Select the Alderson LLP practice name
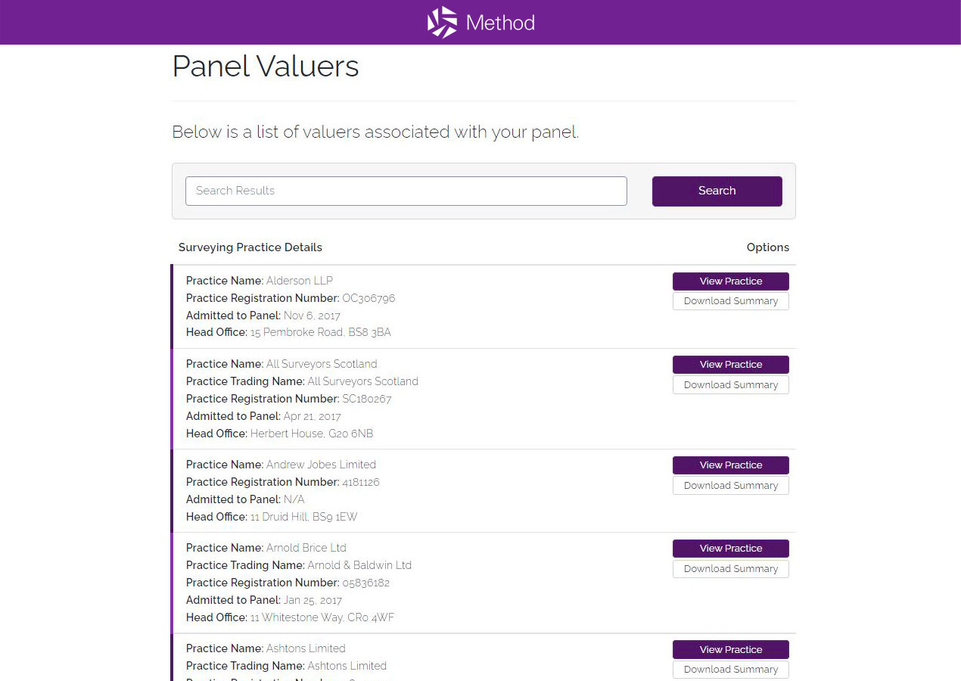The width and height of the screenshot is (961, 681). click(300, 281)
